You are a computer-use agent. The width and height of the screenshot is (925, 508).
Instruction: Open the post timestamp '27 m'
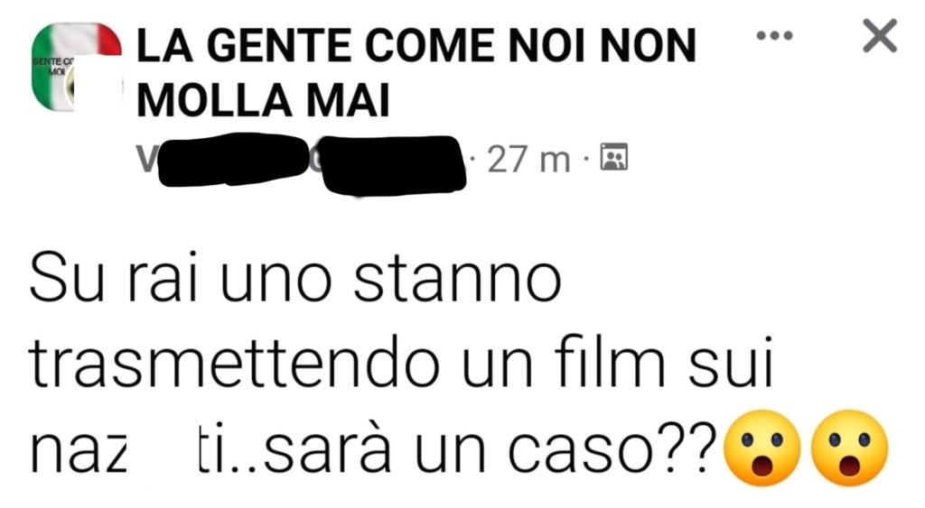(528, 160)
